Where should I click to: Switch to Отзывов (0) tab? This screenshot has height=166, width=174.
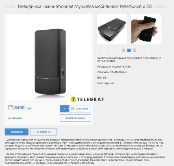click(43, 132)
